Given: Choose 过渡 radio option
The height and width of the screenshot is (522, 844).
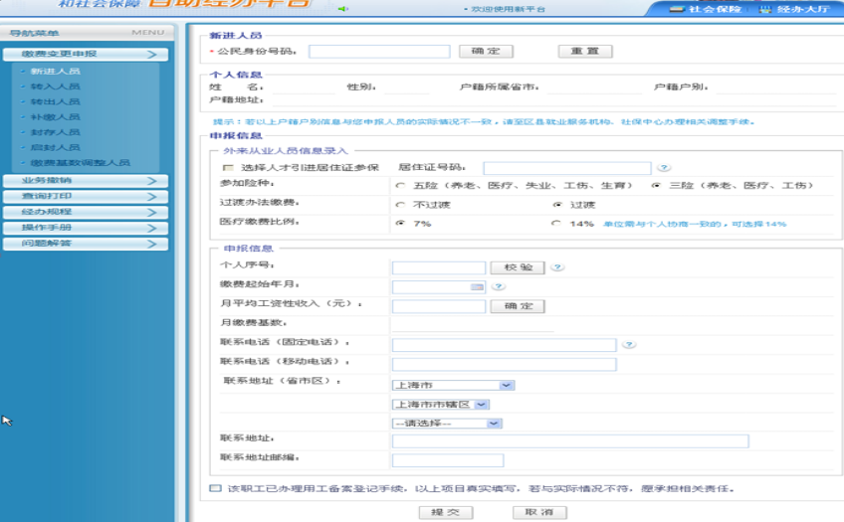Looking at the screenshot, I should [x=557, y=205].
